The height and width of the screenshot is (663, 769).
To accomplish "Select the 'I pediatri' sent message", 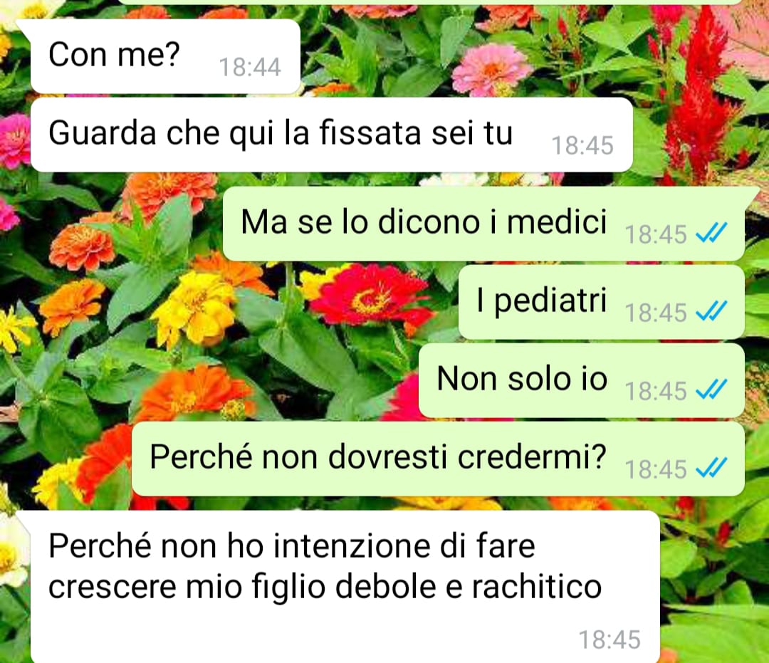I will (x=601, y=302).
